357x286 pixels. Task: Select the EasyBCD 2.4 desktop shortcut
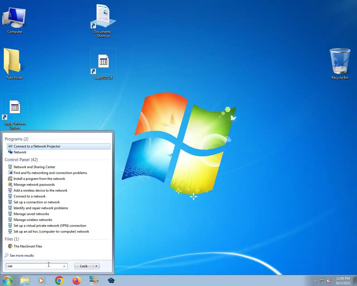(x=103, y=64)
